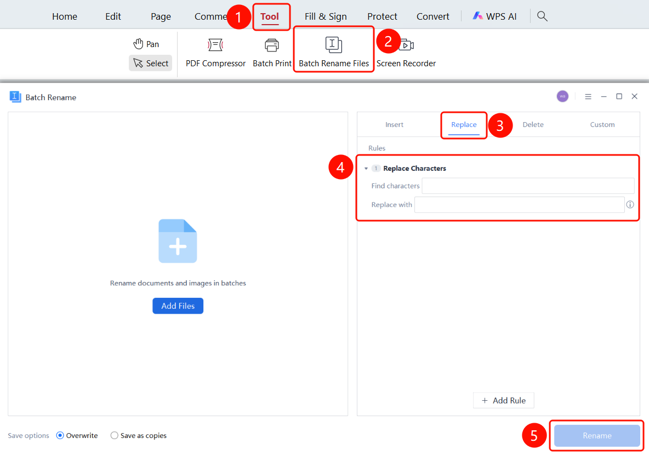The image size is (649, 455).
Task: Activate the Pan hand tool
Action: pyautogui.click(x=146, y=44)
